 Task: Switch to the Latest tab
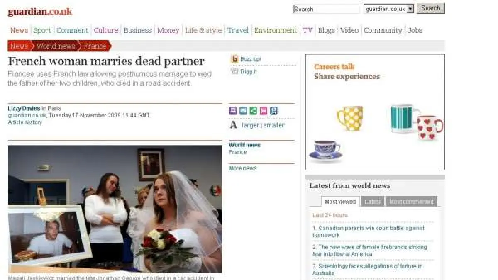point(373,202)
